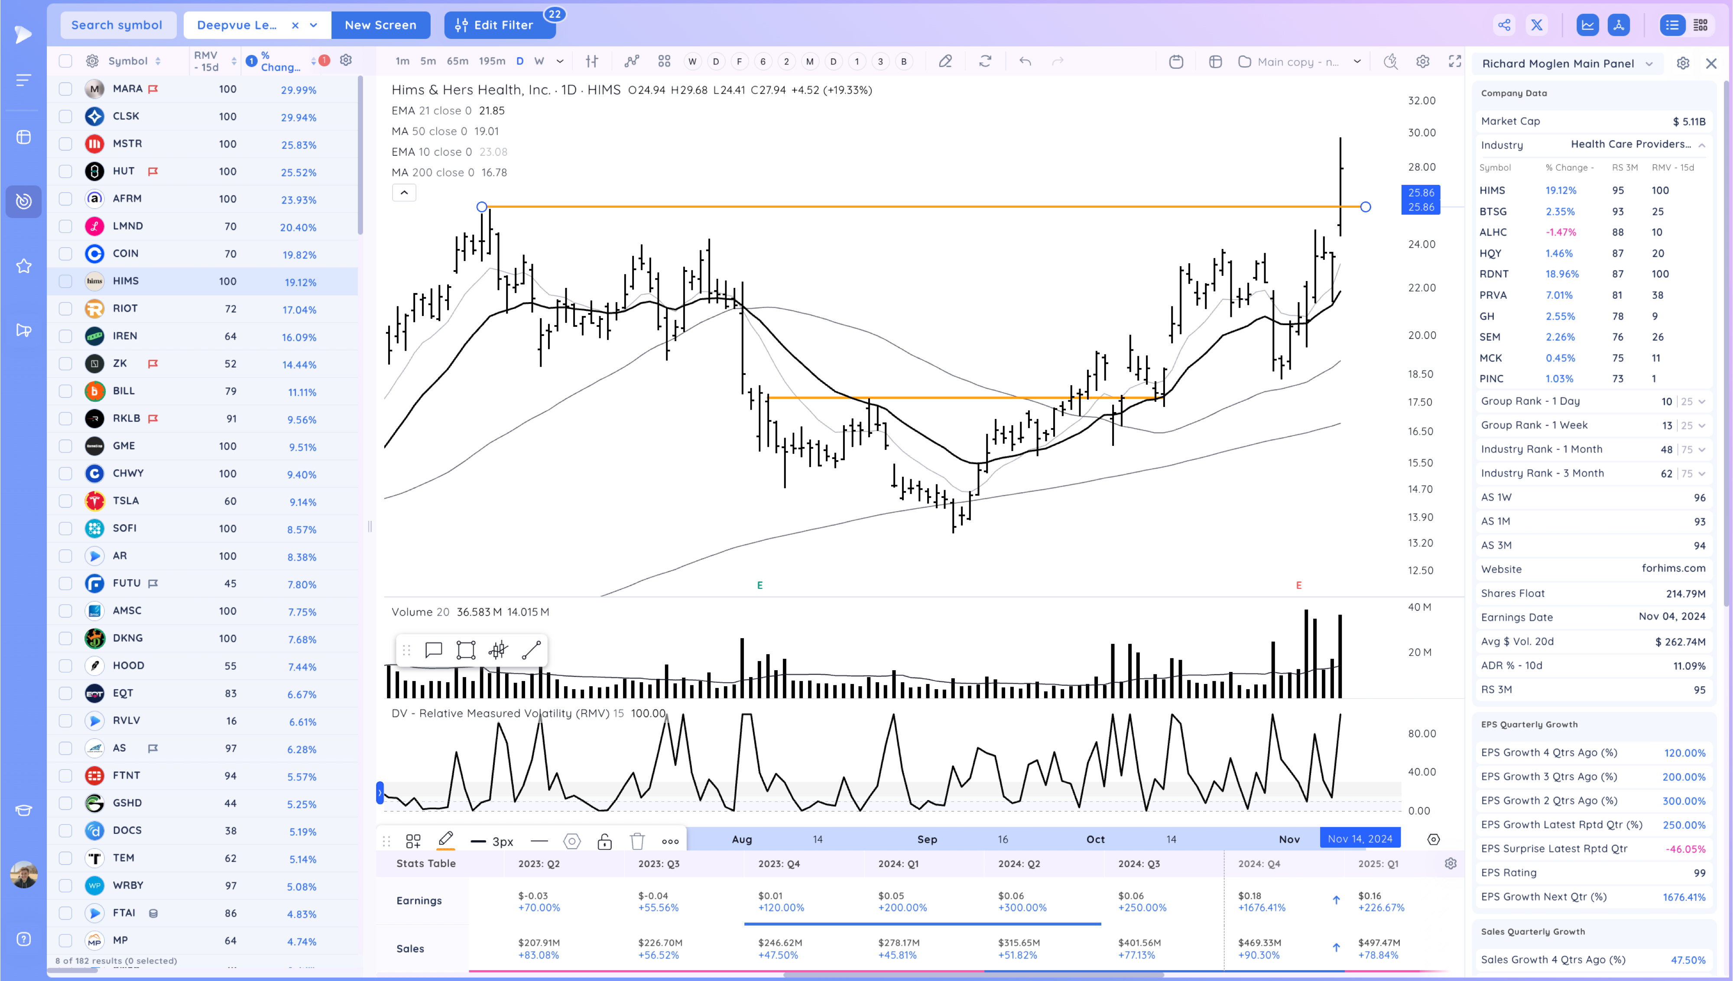Image resolution: width=1733 pixels, height=981 pixels.
Task: Click the trash delete drawing icon
Action: coord(637,841)
